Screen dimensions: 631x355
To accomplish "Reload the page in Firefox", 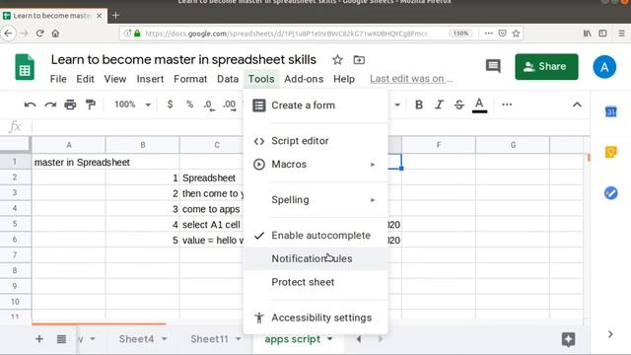I will (39, 34).
